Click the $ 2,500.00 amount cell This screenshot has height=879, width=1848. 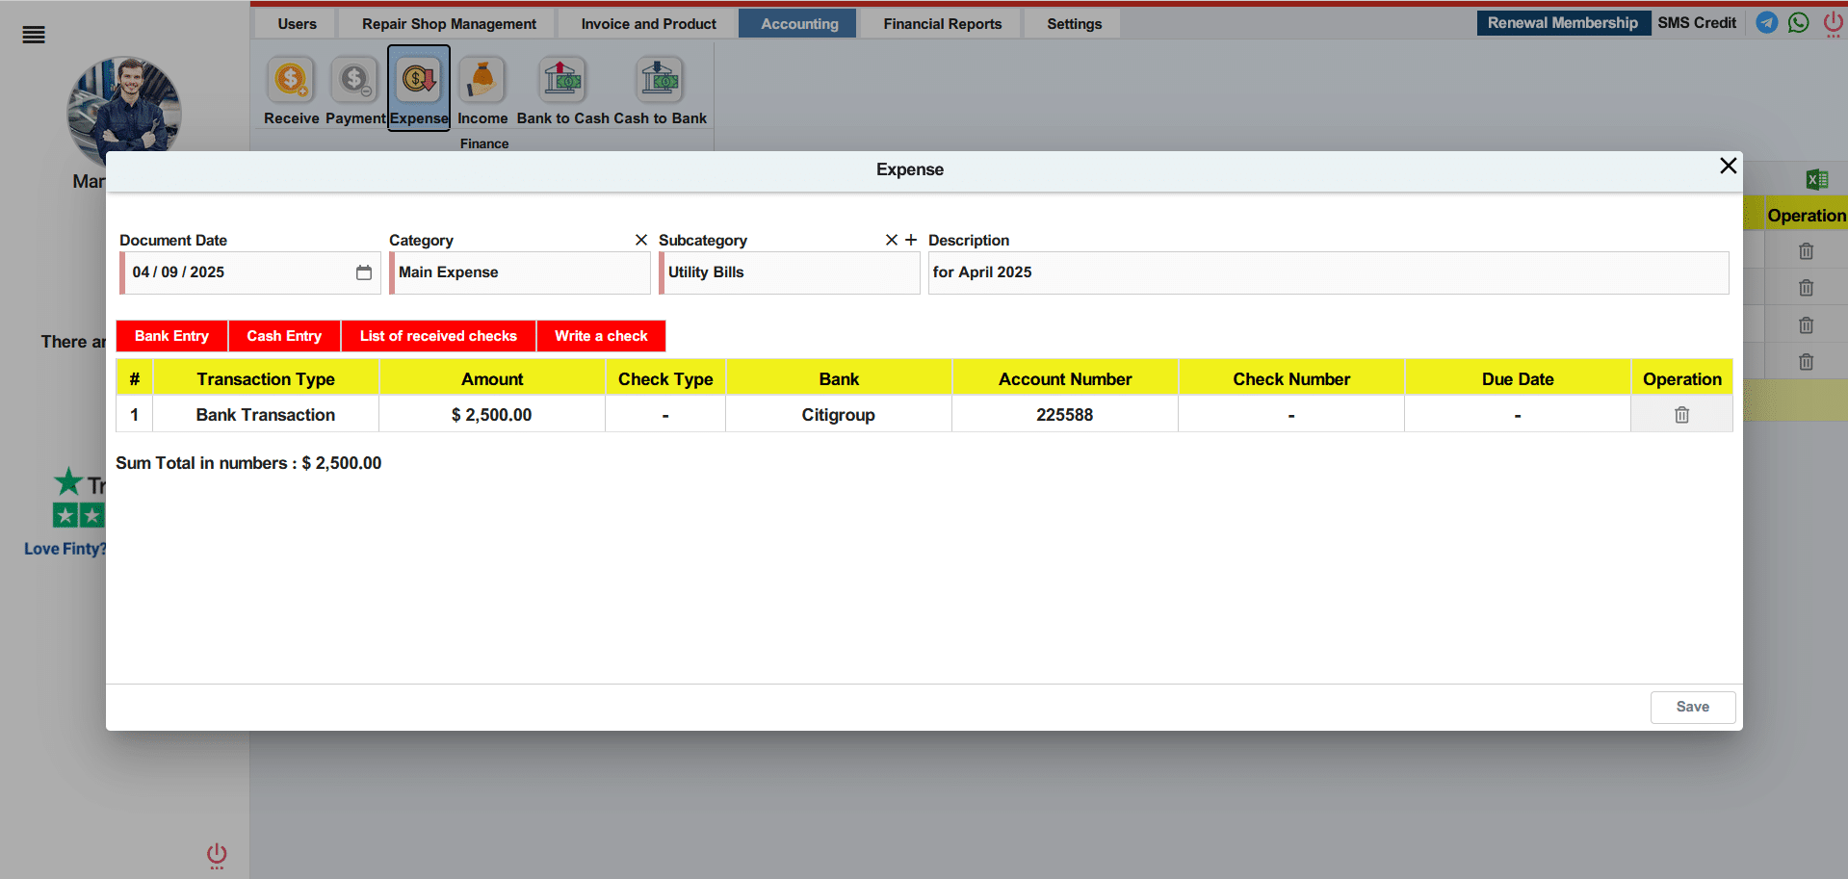[492, 415]
